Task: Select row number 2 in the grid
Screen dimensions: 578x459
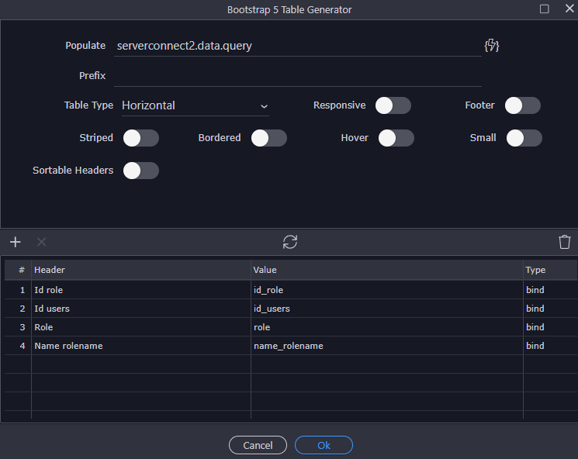Action: [x=18, y=309]
